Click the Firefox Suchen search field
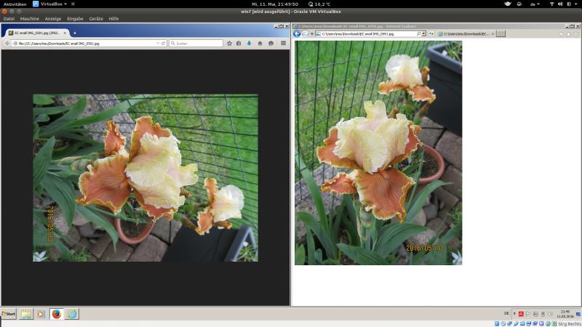582x327 pixels. click(195, 44)
